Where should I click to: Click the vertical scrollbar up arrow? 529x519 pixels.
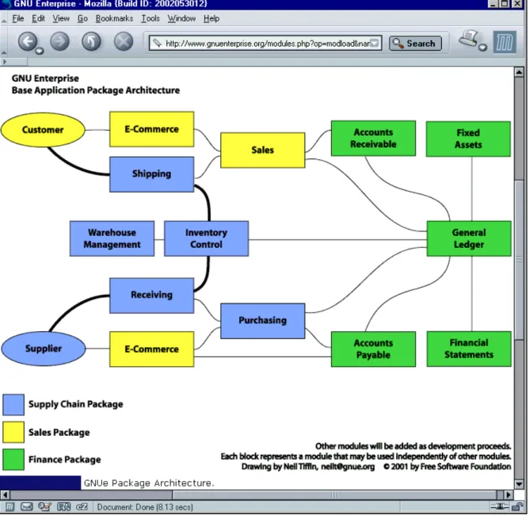pyautogui.click(x=519, y=71)
